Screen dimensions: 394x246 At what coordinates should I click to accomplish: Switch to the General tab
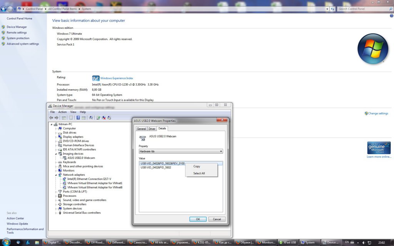click(141, 129)
